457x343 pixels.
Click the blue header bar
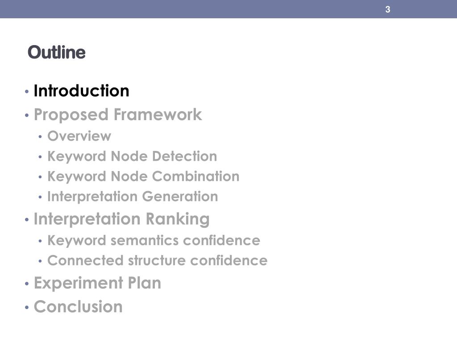[228, 9]
